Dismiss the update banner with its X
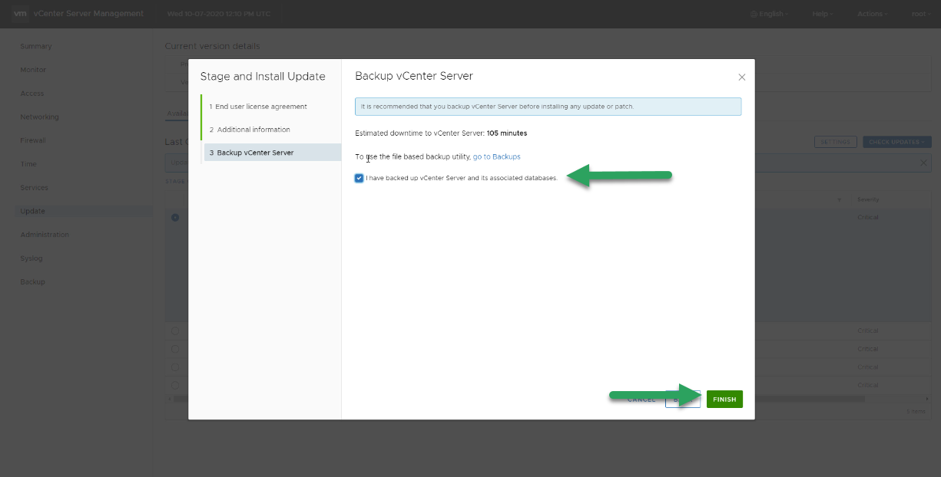 click(923, 163)
